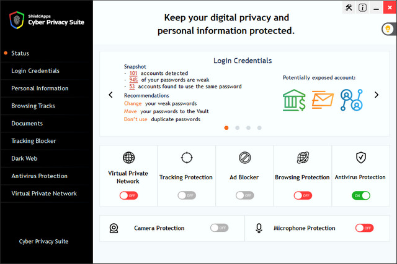Open the Status sidebar item
This screenshot has width=397, height=264.
(47, 53)
